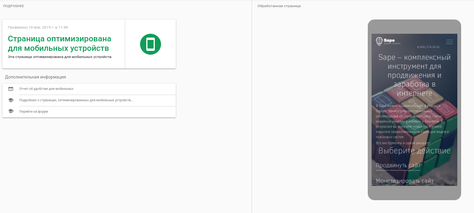
Task: Open the hamburger menu in the Sape preview
Action: click(450, 42)
